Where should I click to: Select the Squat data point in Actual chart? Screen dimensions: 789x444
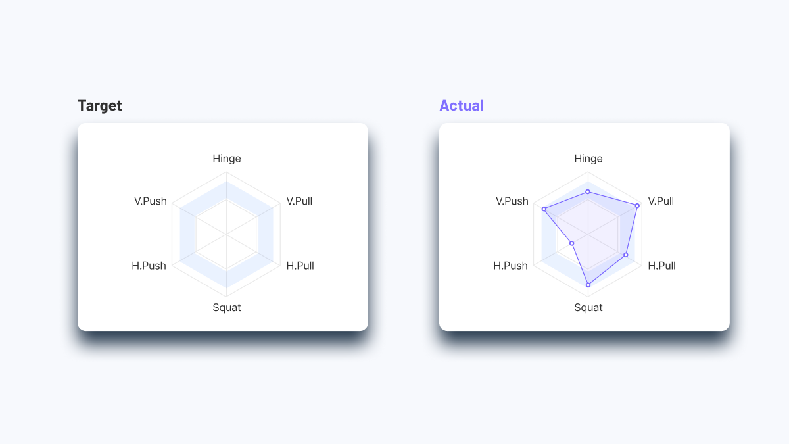pos(588,285)
